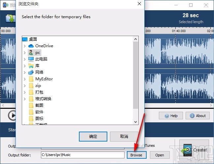Click the Browse button
The height and width of the screenshot is (164, 214).
pyautogui.click(x=136, y=155)
